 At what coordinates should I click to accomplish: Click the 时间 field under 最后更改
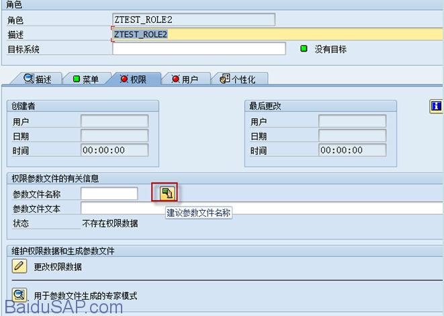[353, 150]
